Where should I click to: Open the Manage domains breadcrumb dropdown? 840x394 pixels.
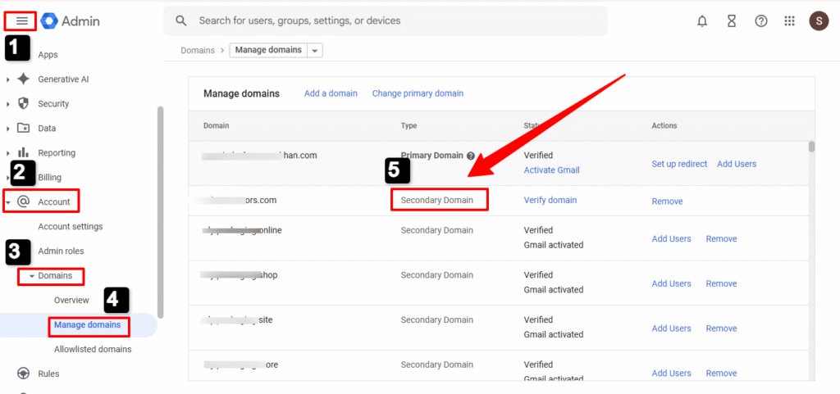315,51
